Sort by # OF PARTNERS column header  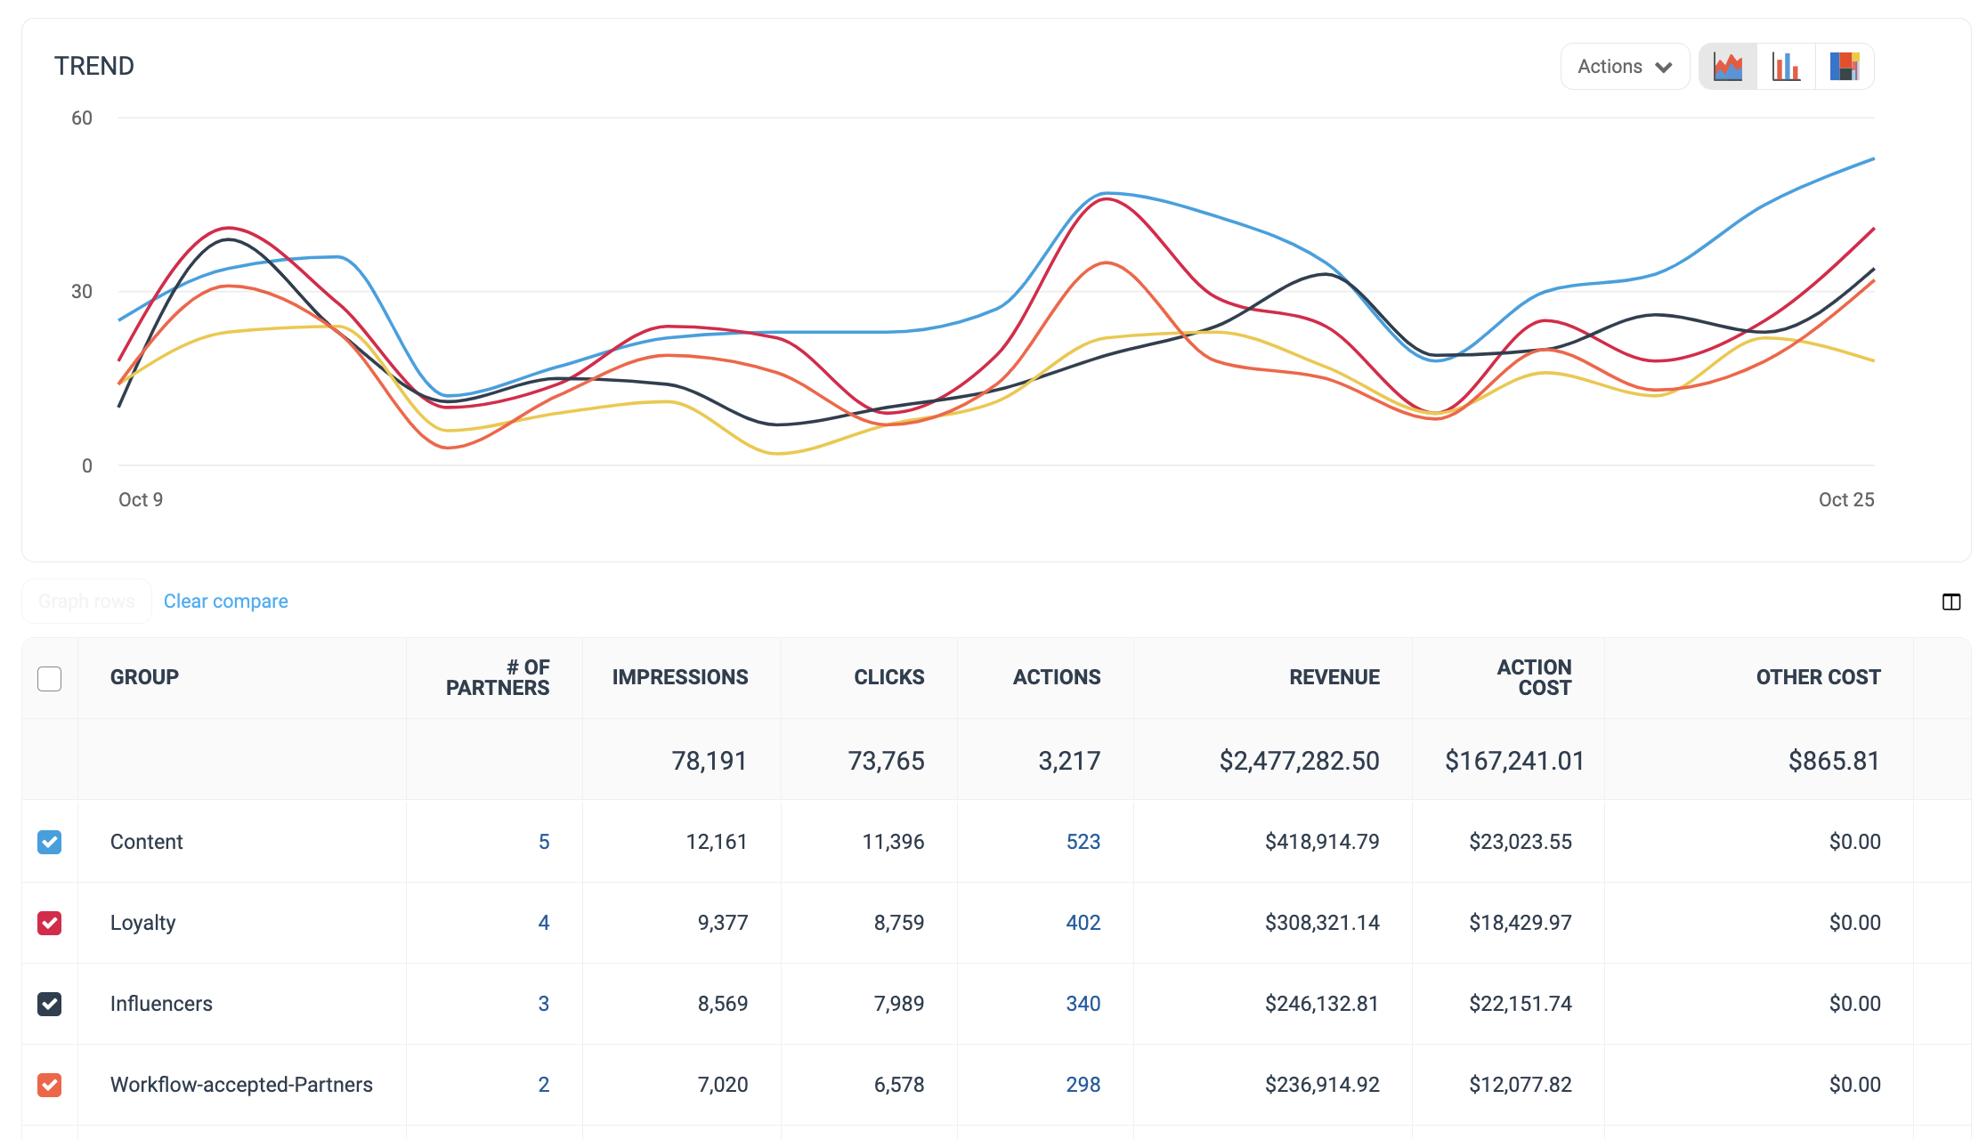(498, 677)
